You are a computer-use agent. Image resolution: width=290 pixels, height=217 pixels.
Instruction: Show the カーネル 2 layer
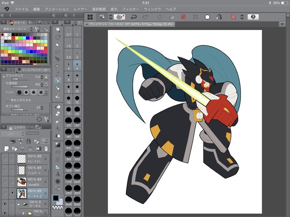pos(5,193)
